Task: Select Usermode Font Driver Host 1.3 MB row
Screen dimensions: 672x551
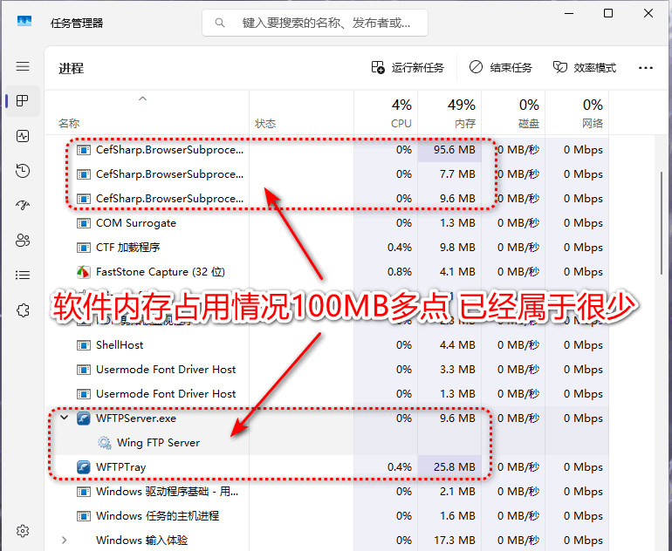Action: [327, 394]
